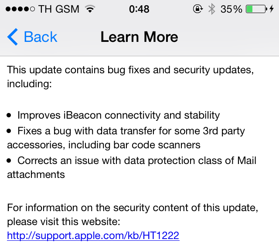The width and height of the screenshot is (279, 246).
Task: Tap the Learn More title
Action: point(139,37)
